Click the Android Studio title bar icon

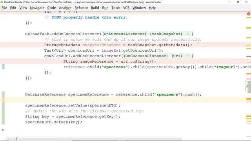point(2,2)
